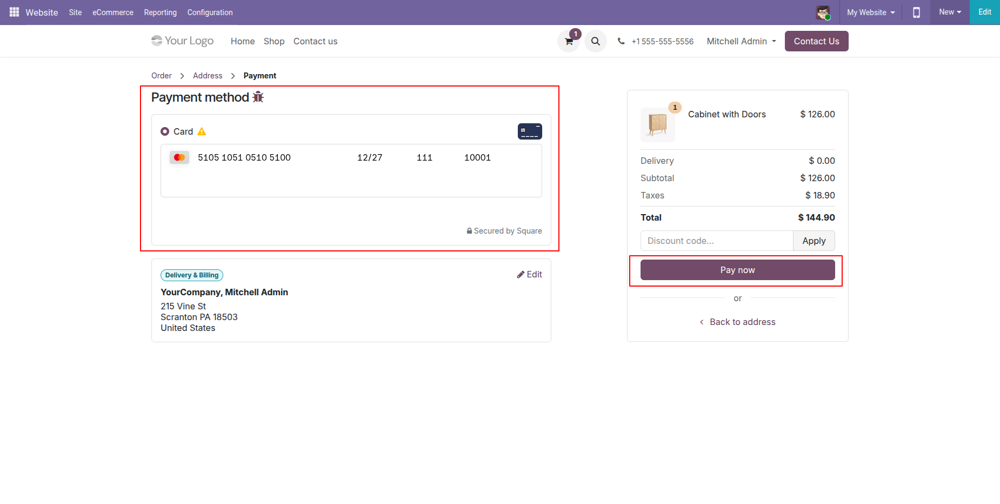Click the phone number +1 555-555-5556
The width and height of the screenshot is (1000, 504).
point(663,41)
